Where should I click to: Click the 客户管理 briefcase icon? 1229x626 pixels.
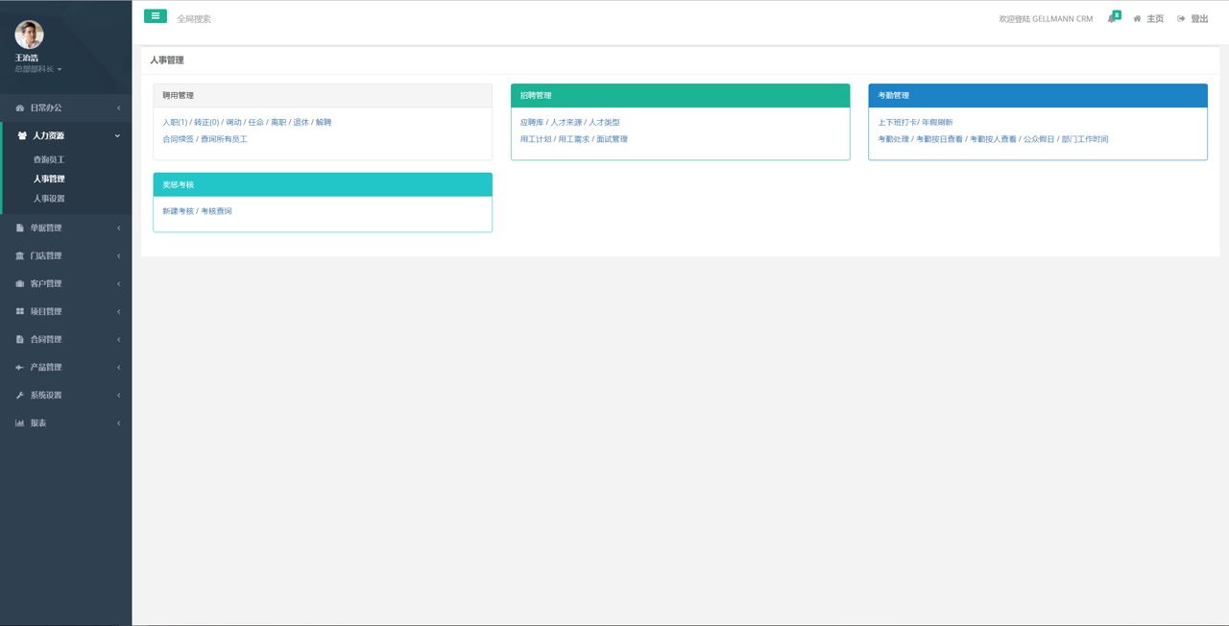click(19, 284)
